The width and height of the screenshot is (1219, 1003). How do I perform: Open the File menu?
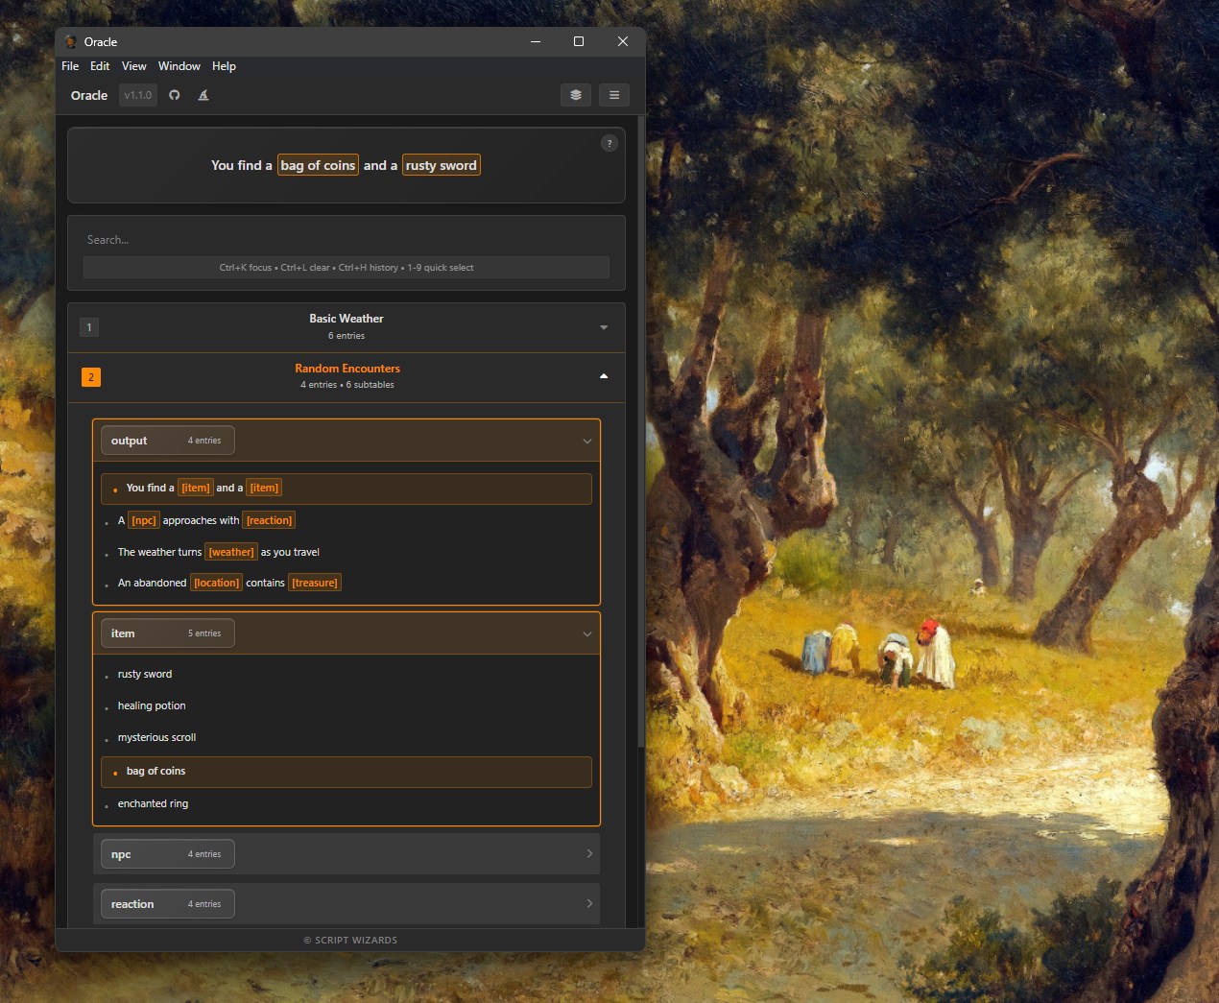[70, 66]
